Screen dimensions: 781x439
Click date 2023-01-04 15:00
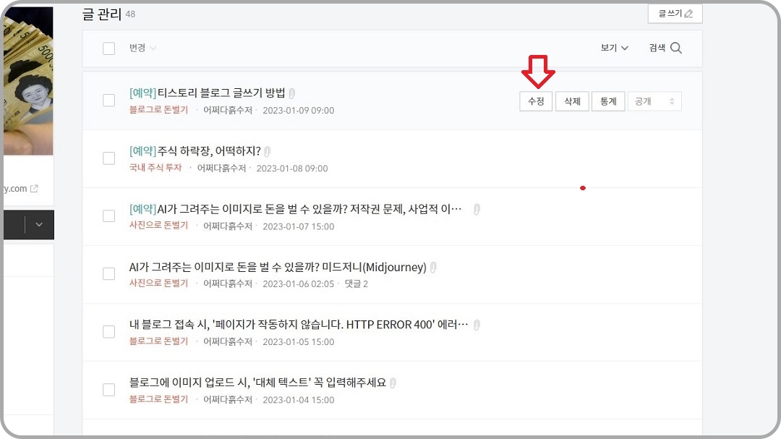[x=299, y=400]
